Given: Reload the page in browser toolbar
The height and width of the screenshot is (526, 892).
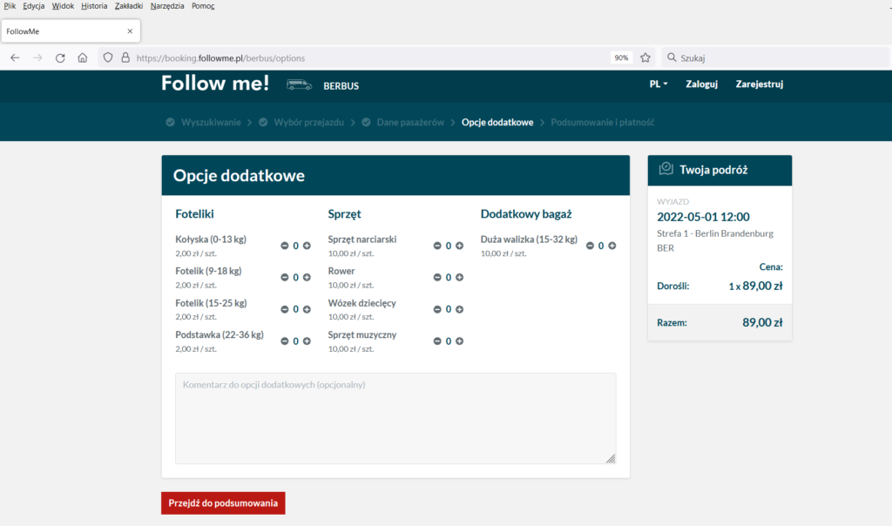Looking at the screenshot, I should (60, 57).
